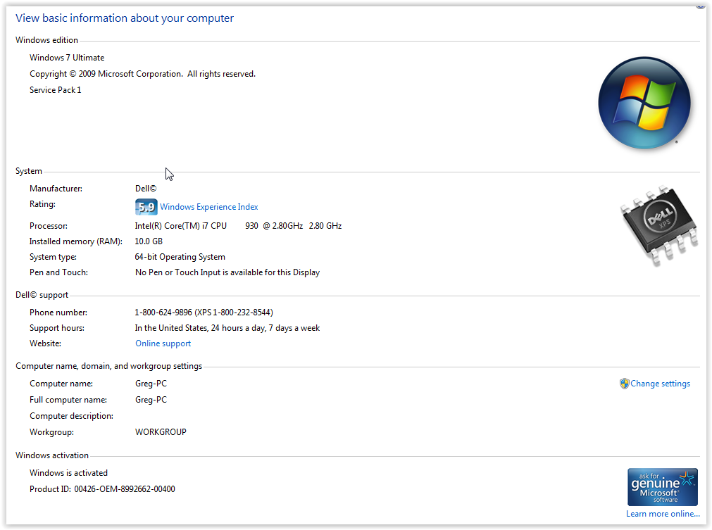Click the 5.9 rating score badge
Screen dimensions: 712x530
(146, 207)
